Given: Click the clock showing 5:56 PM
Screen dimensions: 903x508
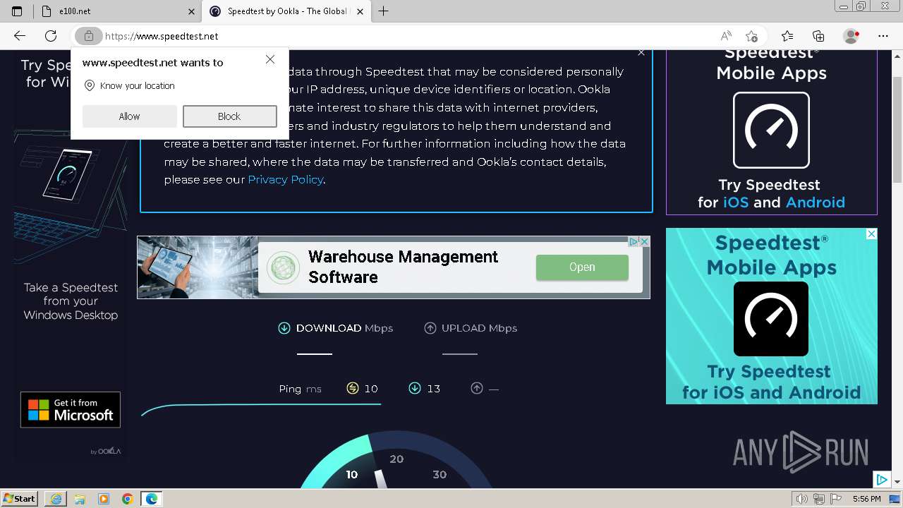Looking at the screenshot, I should click(x=866, y=499).
